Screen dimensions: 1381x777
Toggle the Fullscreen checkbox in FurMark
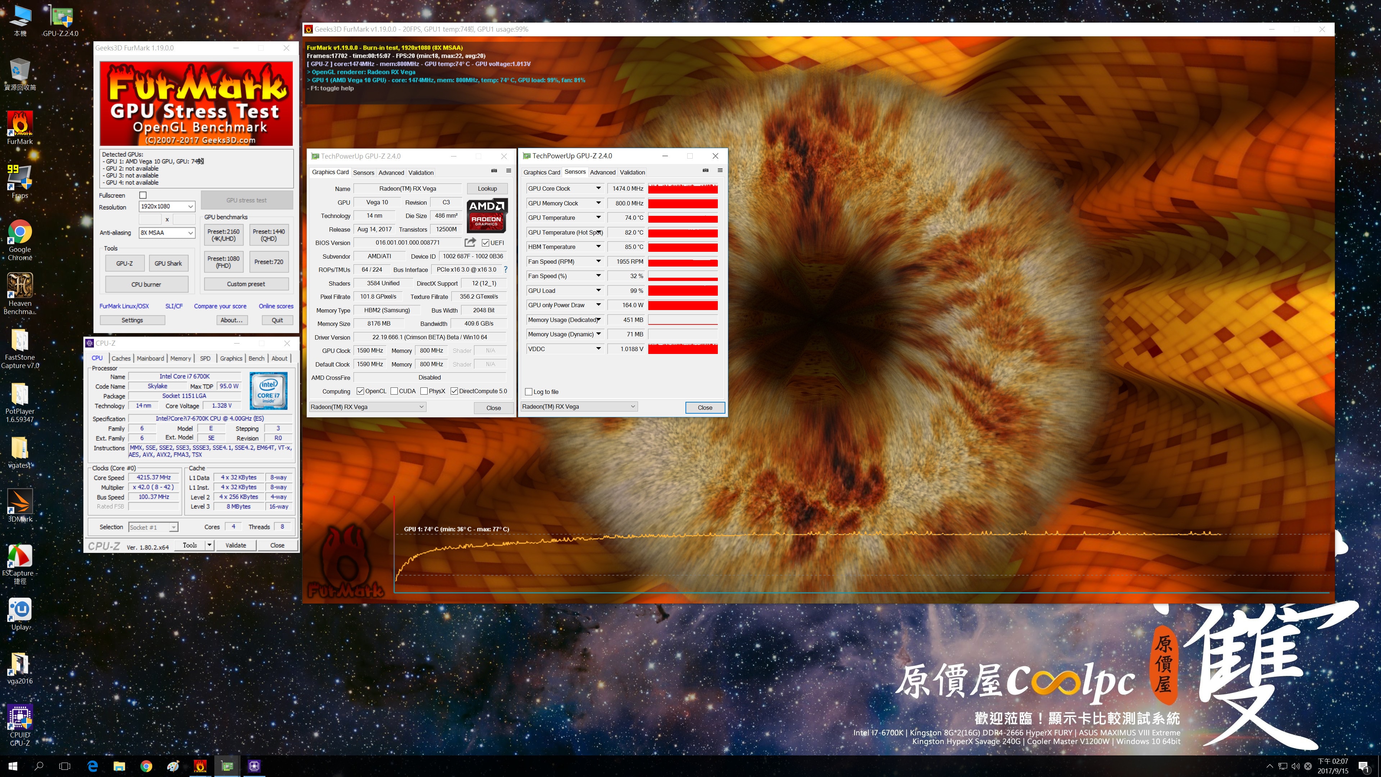click(x=143, y=195)
